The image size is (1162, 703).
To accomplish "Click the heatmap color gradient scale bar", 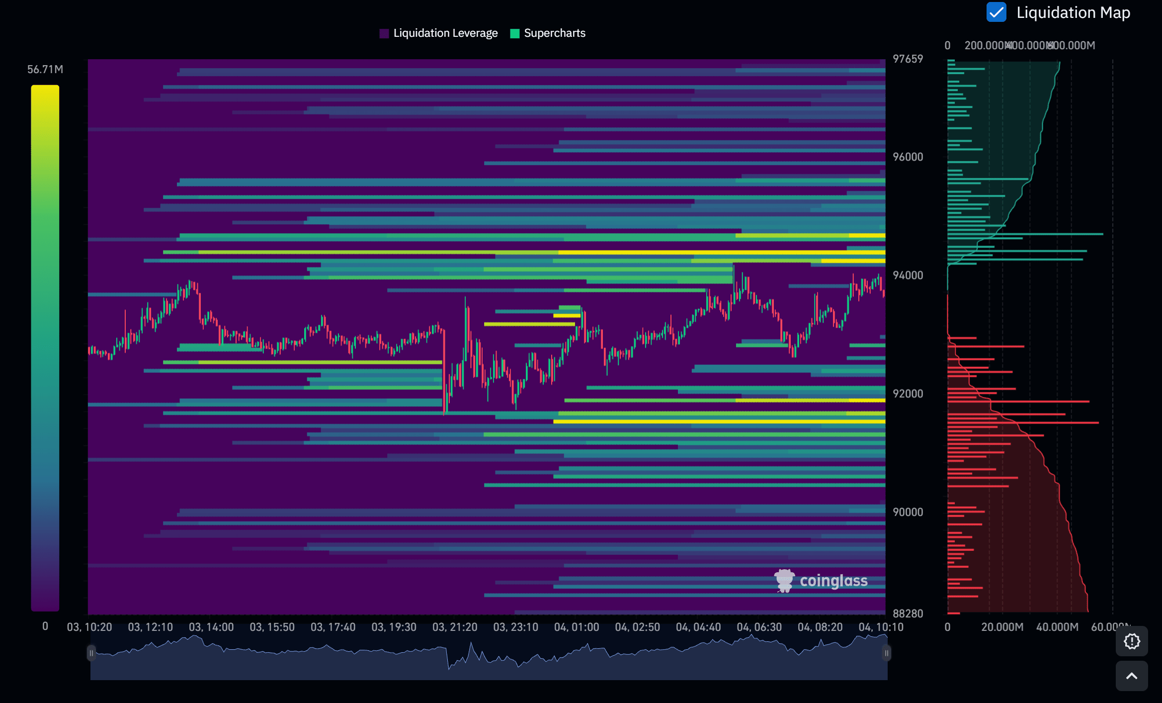I will tap(45, 348).
